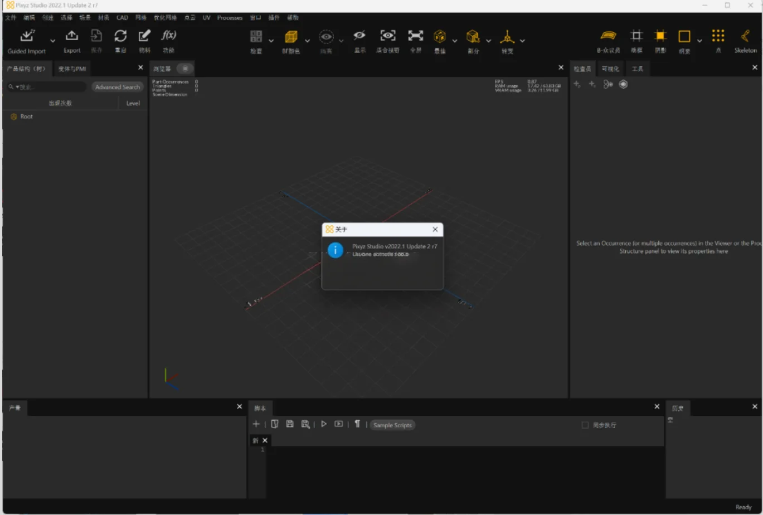This screenshot has height=515, width=763.
Task: Run script with the play triangle icon
Action: [324, 424]
